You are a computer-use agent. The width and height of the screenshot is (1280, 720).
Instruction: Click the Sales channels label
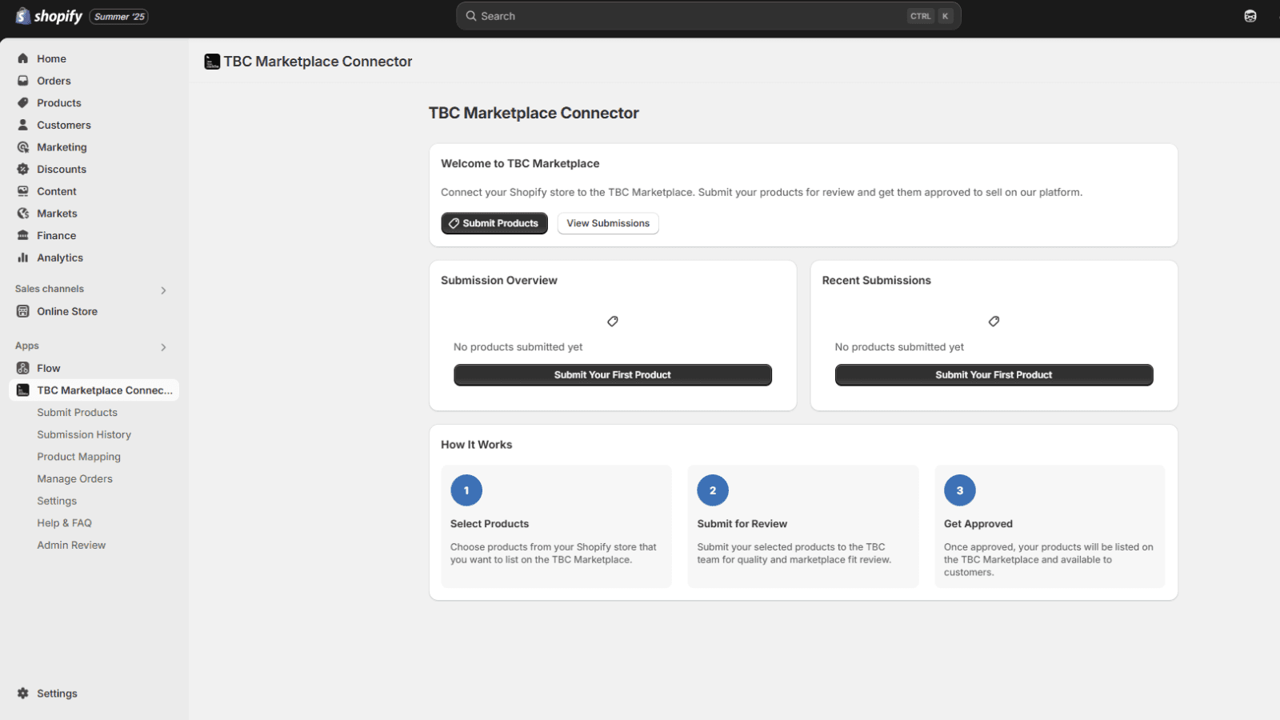pyautogui.click(x=50, y=289)
